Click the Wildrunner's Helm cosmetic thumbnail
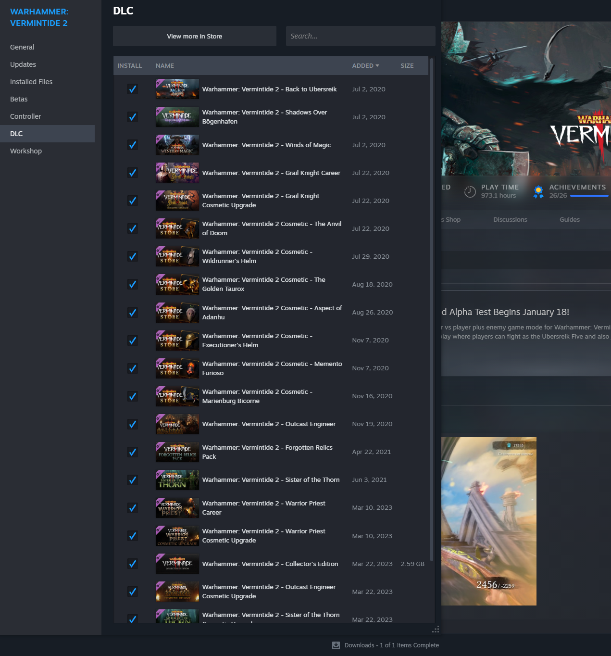 point(177,256)
